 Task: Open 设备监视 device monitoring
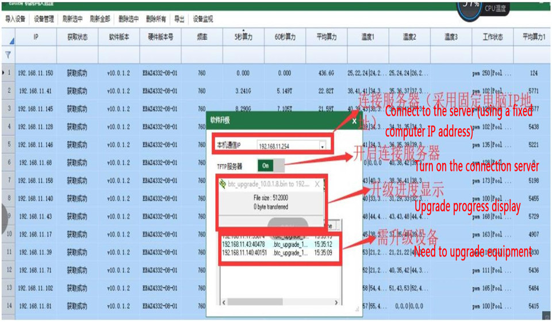[203, 19]
